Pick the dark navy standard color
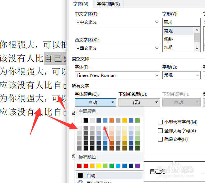Viewport: 205px width, 183px height. click(x=131, y=166)
